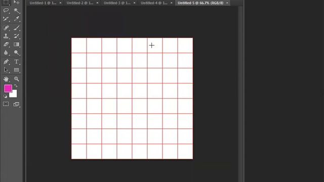This screenshot has height=182, width=324.
Task: Select the Clone Stamp tool
Action: 6,36
